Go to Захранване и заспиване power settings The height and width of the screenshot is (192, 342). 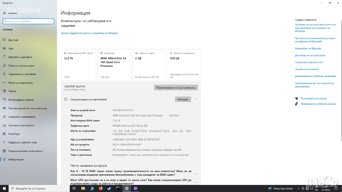[x=22, y=74]
